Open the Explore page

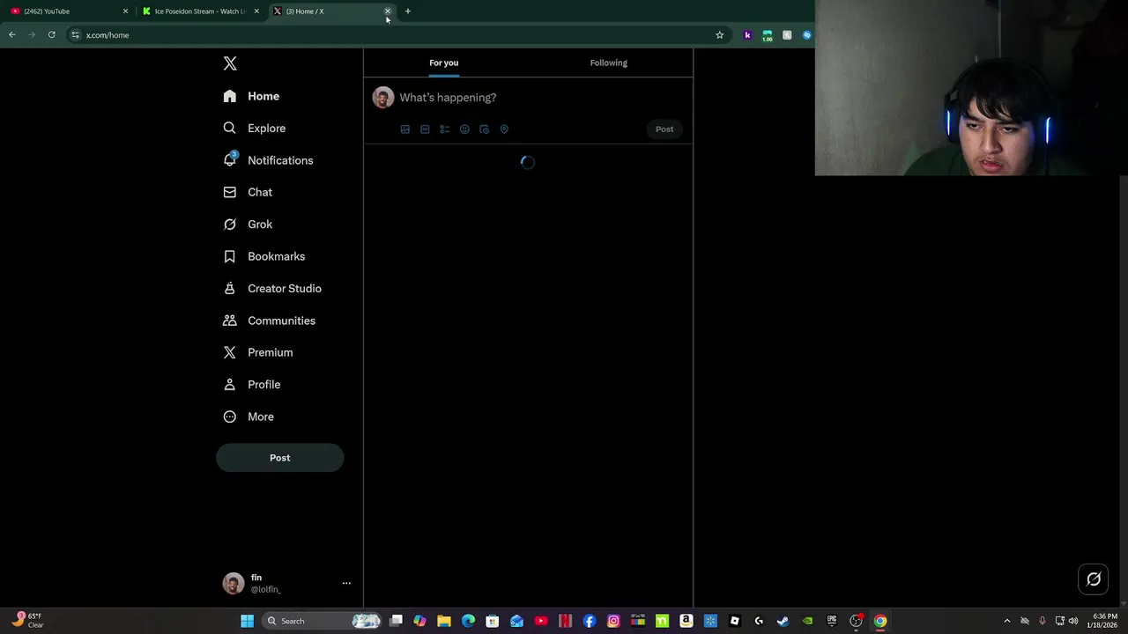[x=255, y=129]
